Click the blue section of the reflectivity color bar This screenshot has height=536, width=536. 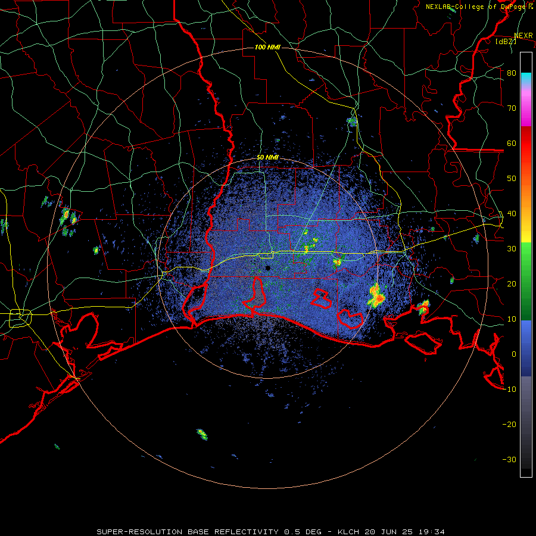[x=526, y=348]
